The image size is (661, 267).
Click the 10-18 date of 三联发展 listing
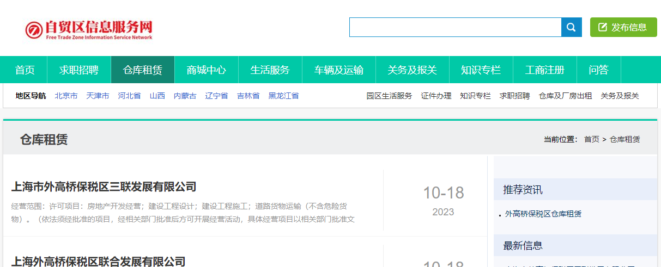[x=444, y=193]
